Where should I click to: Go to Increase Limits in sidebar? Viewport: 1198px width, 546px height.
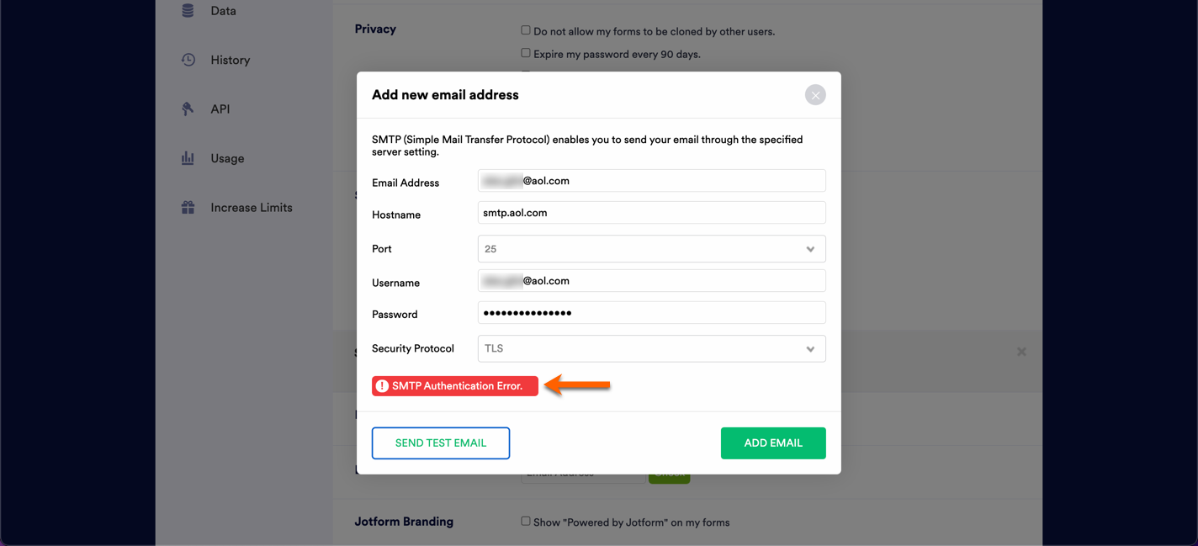(x=251, y=208)
